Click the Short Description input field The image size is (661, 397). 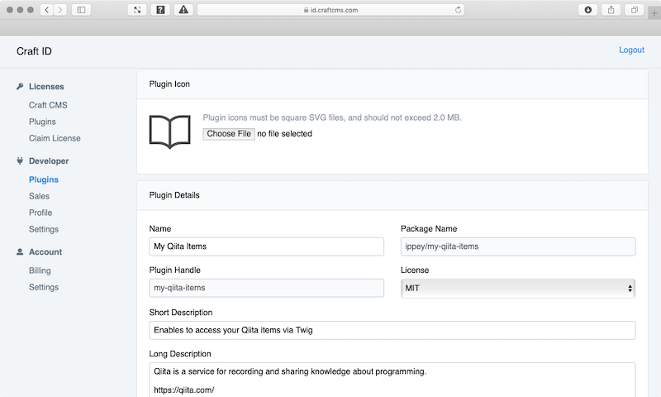coord(392,330)
